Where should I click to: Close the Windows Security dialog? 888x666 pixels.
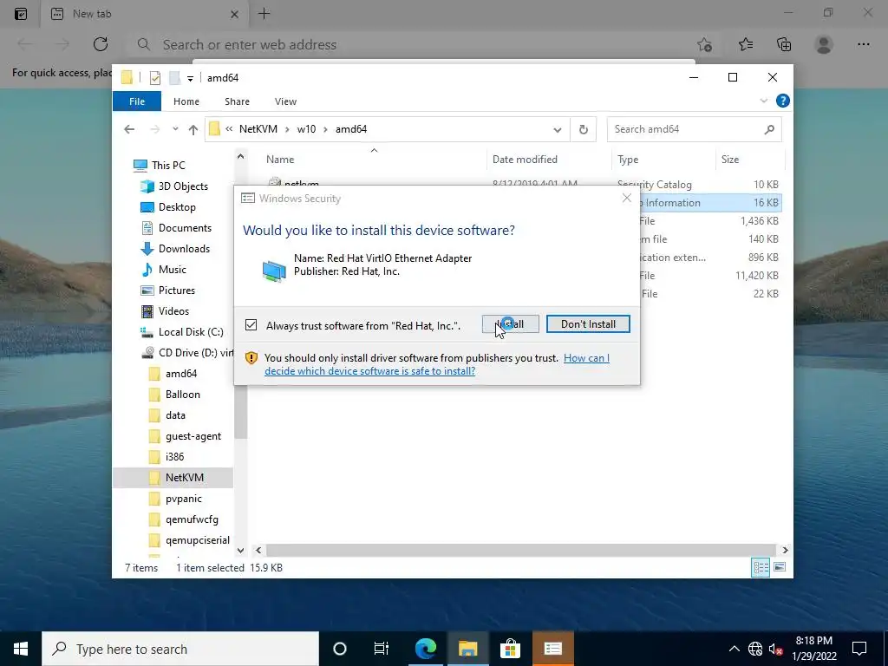626,198
